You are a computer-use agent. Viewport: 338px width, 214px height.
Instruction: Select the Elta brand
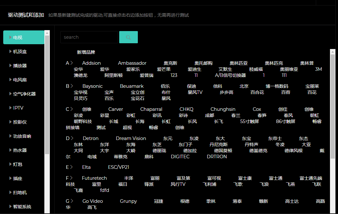[x=86, y=167]
